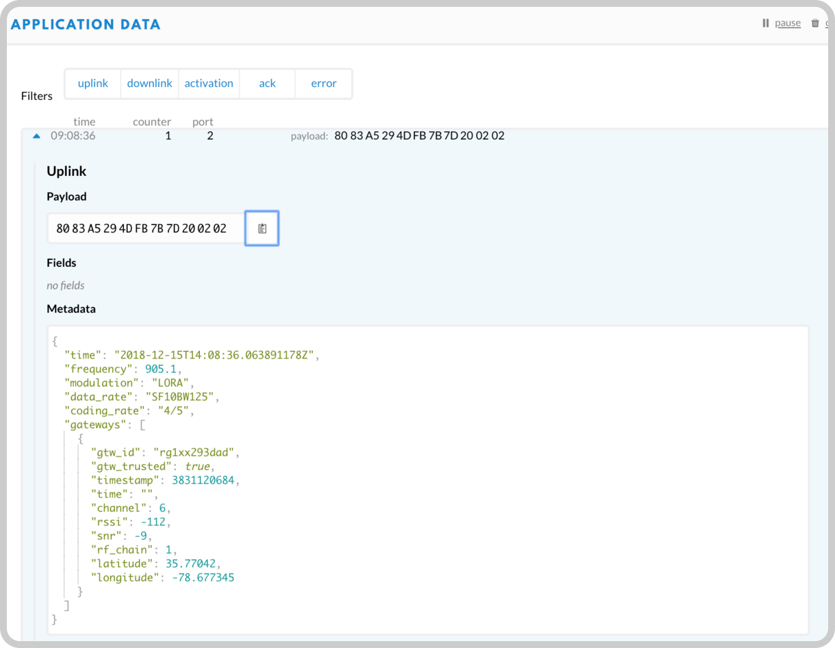This screenshot has width=835, height=648.
Task: Click the gtw_trusted value true
Action: 198,467
